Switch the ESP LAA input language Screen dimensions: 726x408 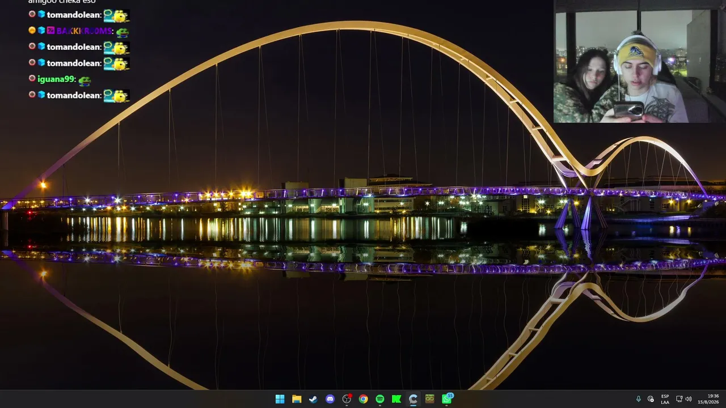(x=665, y=399)
